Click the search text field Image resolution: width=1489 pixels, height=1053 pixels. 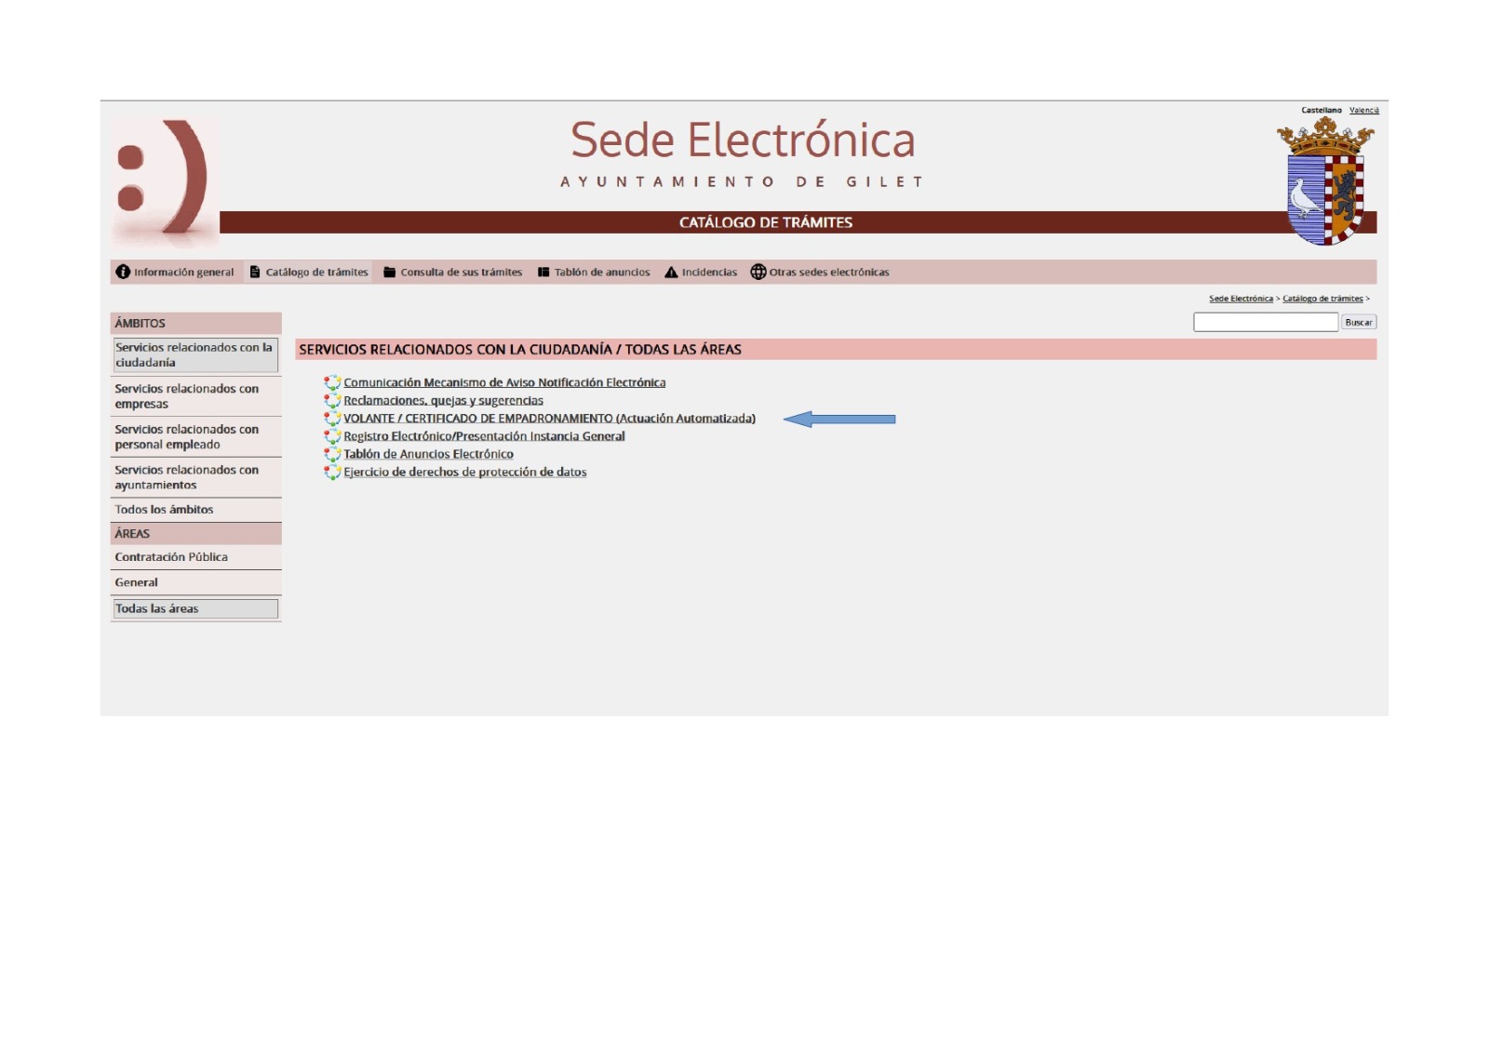click(x=1265, y=322)
